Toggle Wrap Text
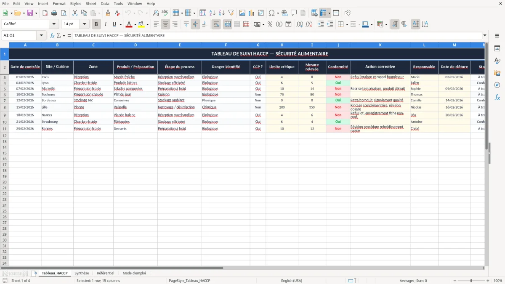 click(x=216, y=24)
